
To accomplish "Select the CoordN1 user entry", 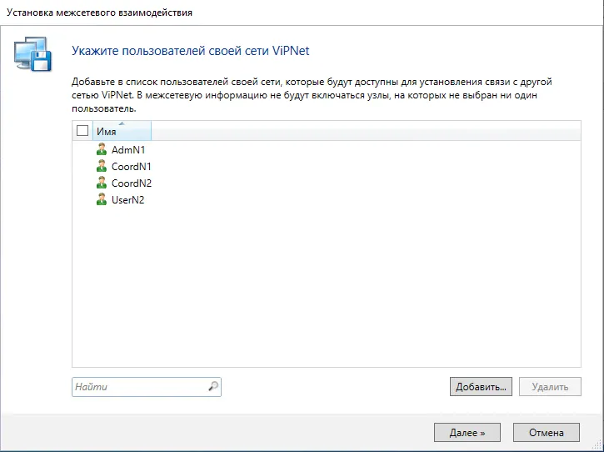I will coord(131,166).
